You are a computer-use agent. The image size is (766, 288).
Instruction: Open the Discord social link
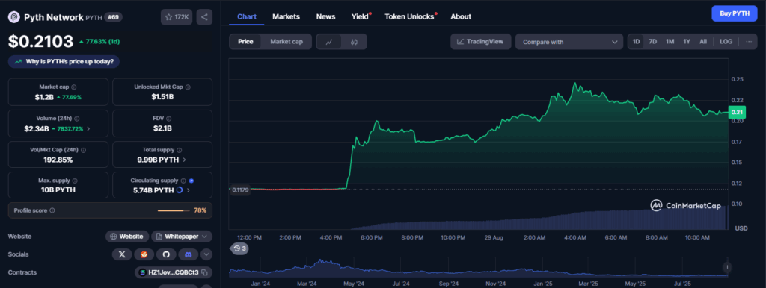pyautogui.click(x=188, y=254)
